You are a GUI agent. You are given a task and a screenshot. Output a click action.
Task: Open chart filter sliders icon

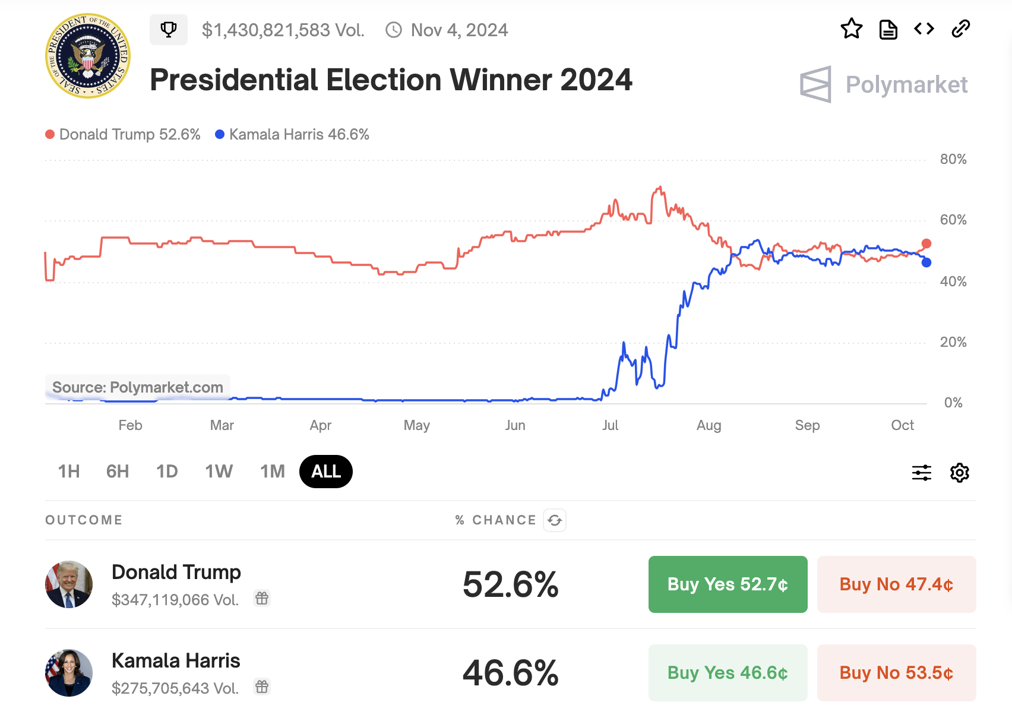(x=921, y=473)
